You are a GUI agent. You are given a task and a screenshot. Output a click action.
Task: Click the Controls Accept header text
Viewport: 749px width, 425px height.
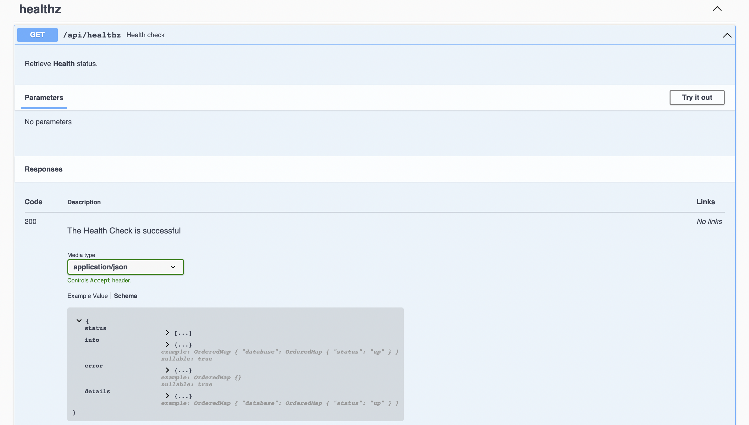tap(99, 280)
